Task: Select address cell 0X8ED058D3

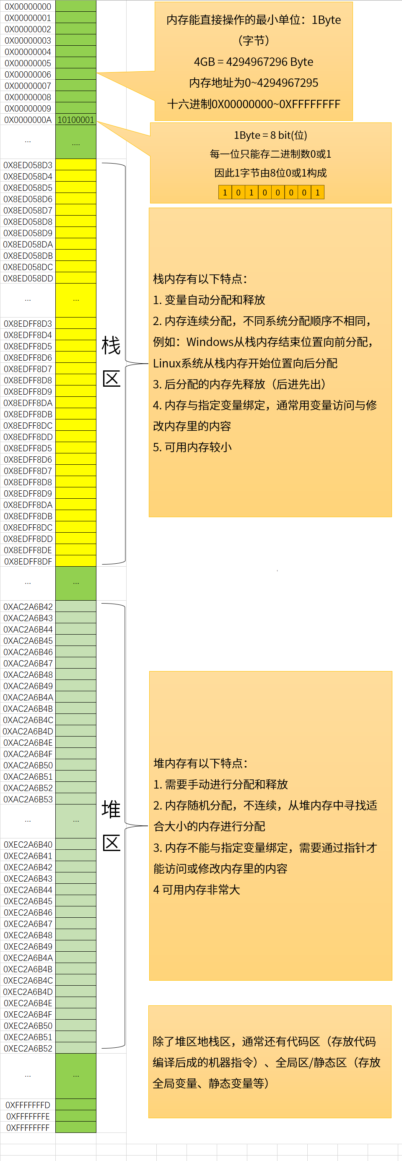Action: coord(28,165)
